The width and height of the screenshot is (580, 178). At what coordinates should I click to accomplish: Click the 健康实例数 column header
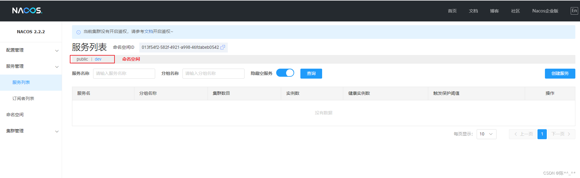385,94
